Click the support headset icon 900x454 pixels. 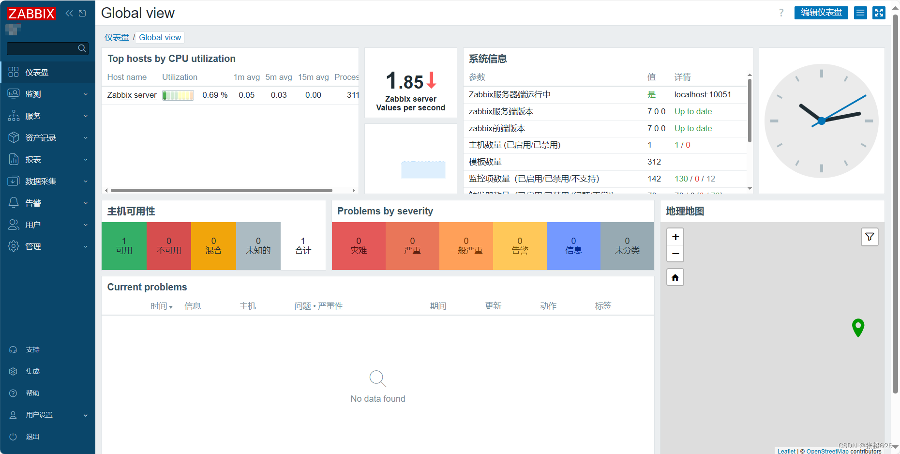pos(13,349)
